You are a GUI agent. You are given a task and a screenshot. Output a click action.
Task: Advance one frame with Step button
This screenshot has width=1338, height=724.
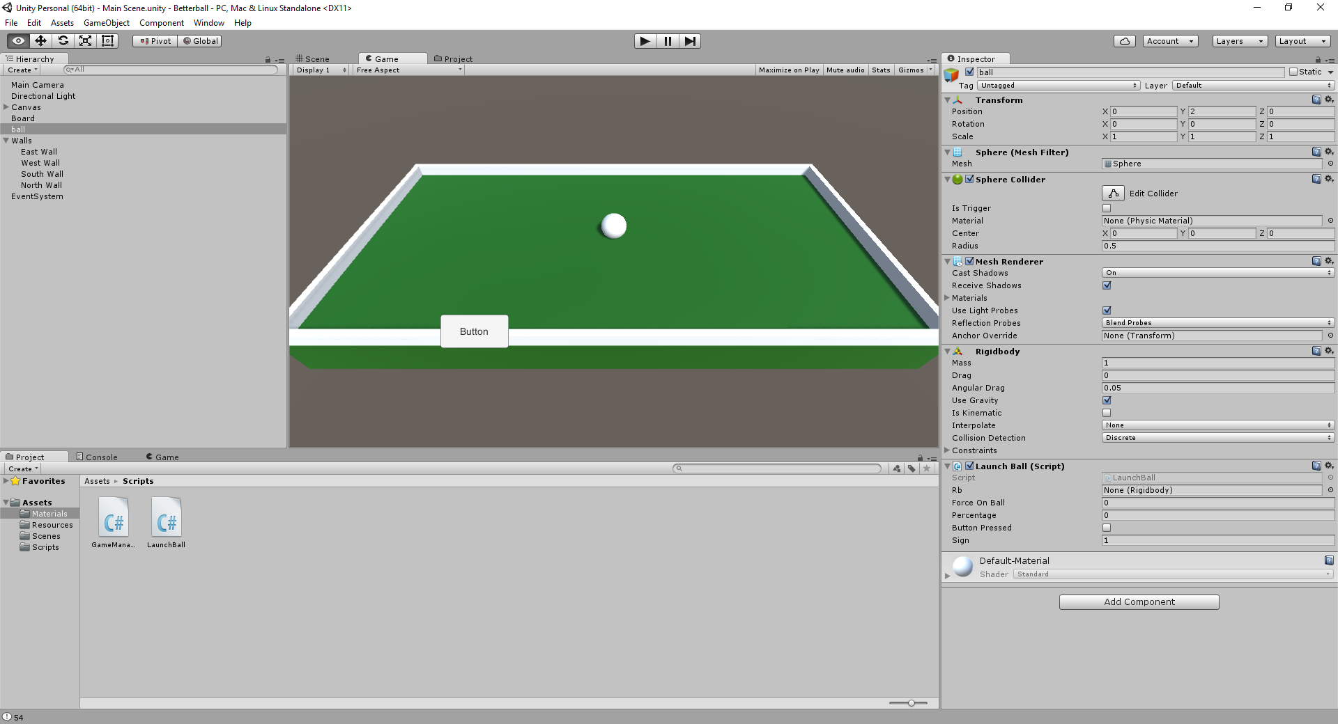(x=690, y=41)
